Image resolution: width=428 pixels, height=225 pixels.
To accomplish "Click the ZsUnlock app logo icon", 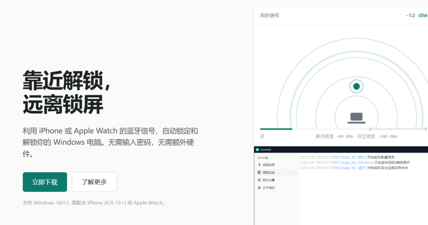I will pos(257,150).
